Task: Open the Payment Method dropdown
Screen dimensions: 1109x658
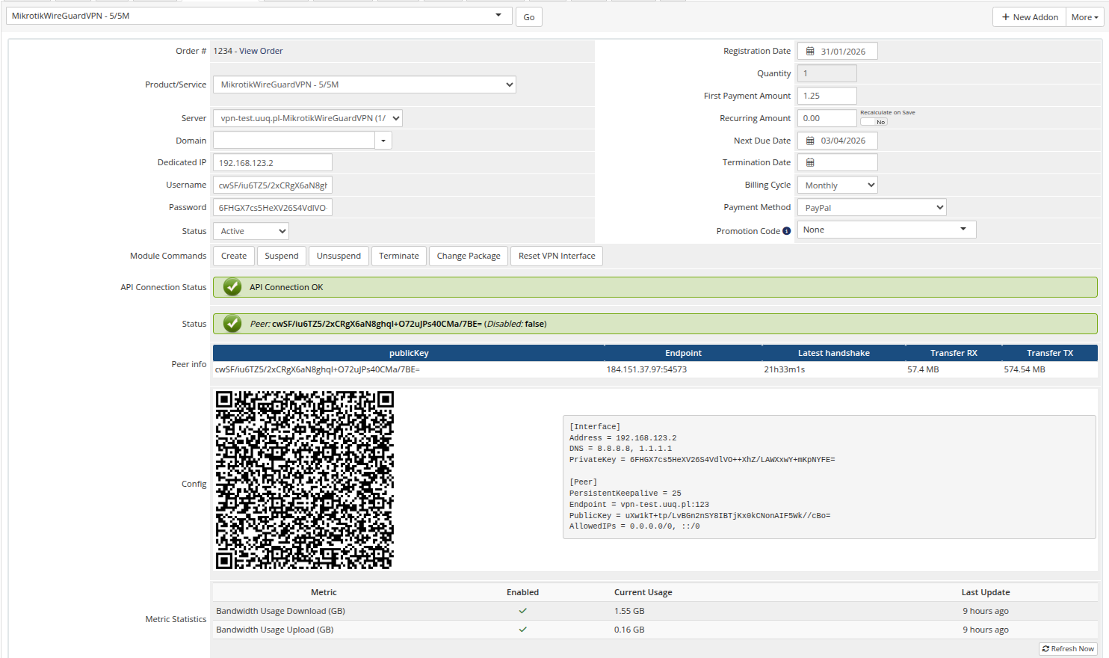Action: coord(871,207)
